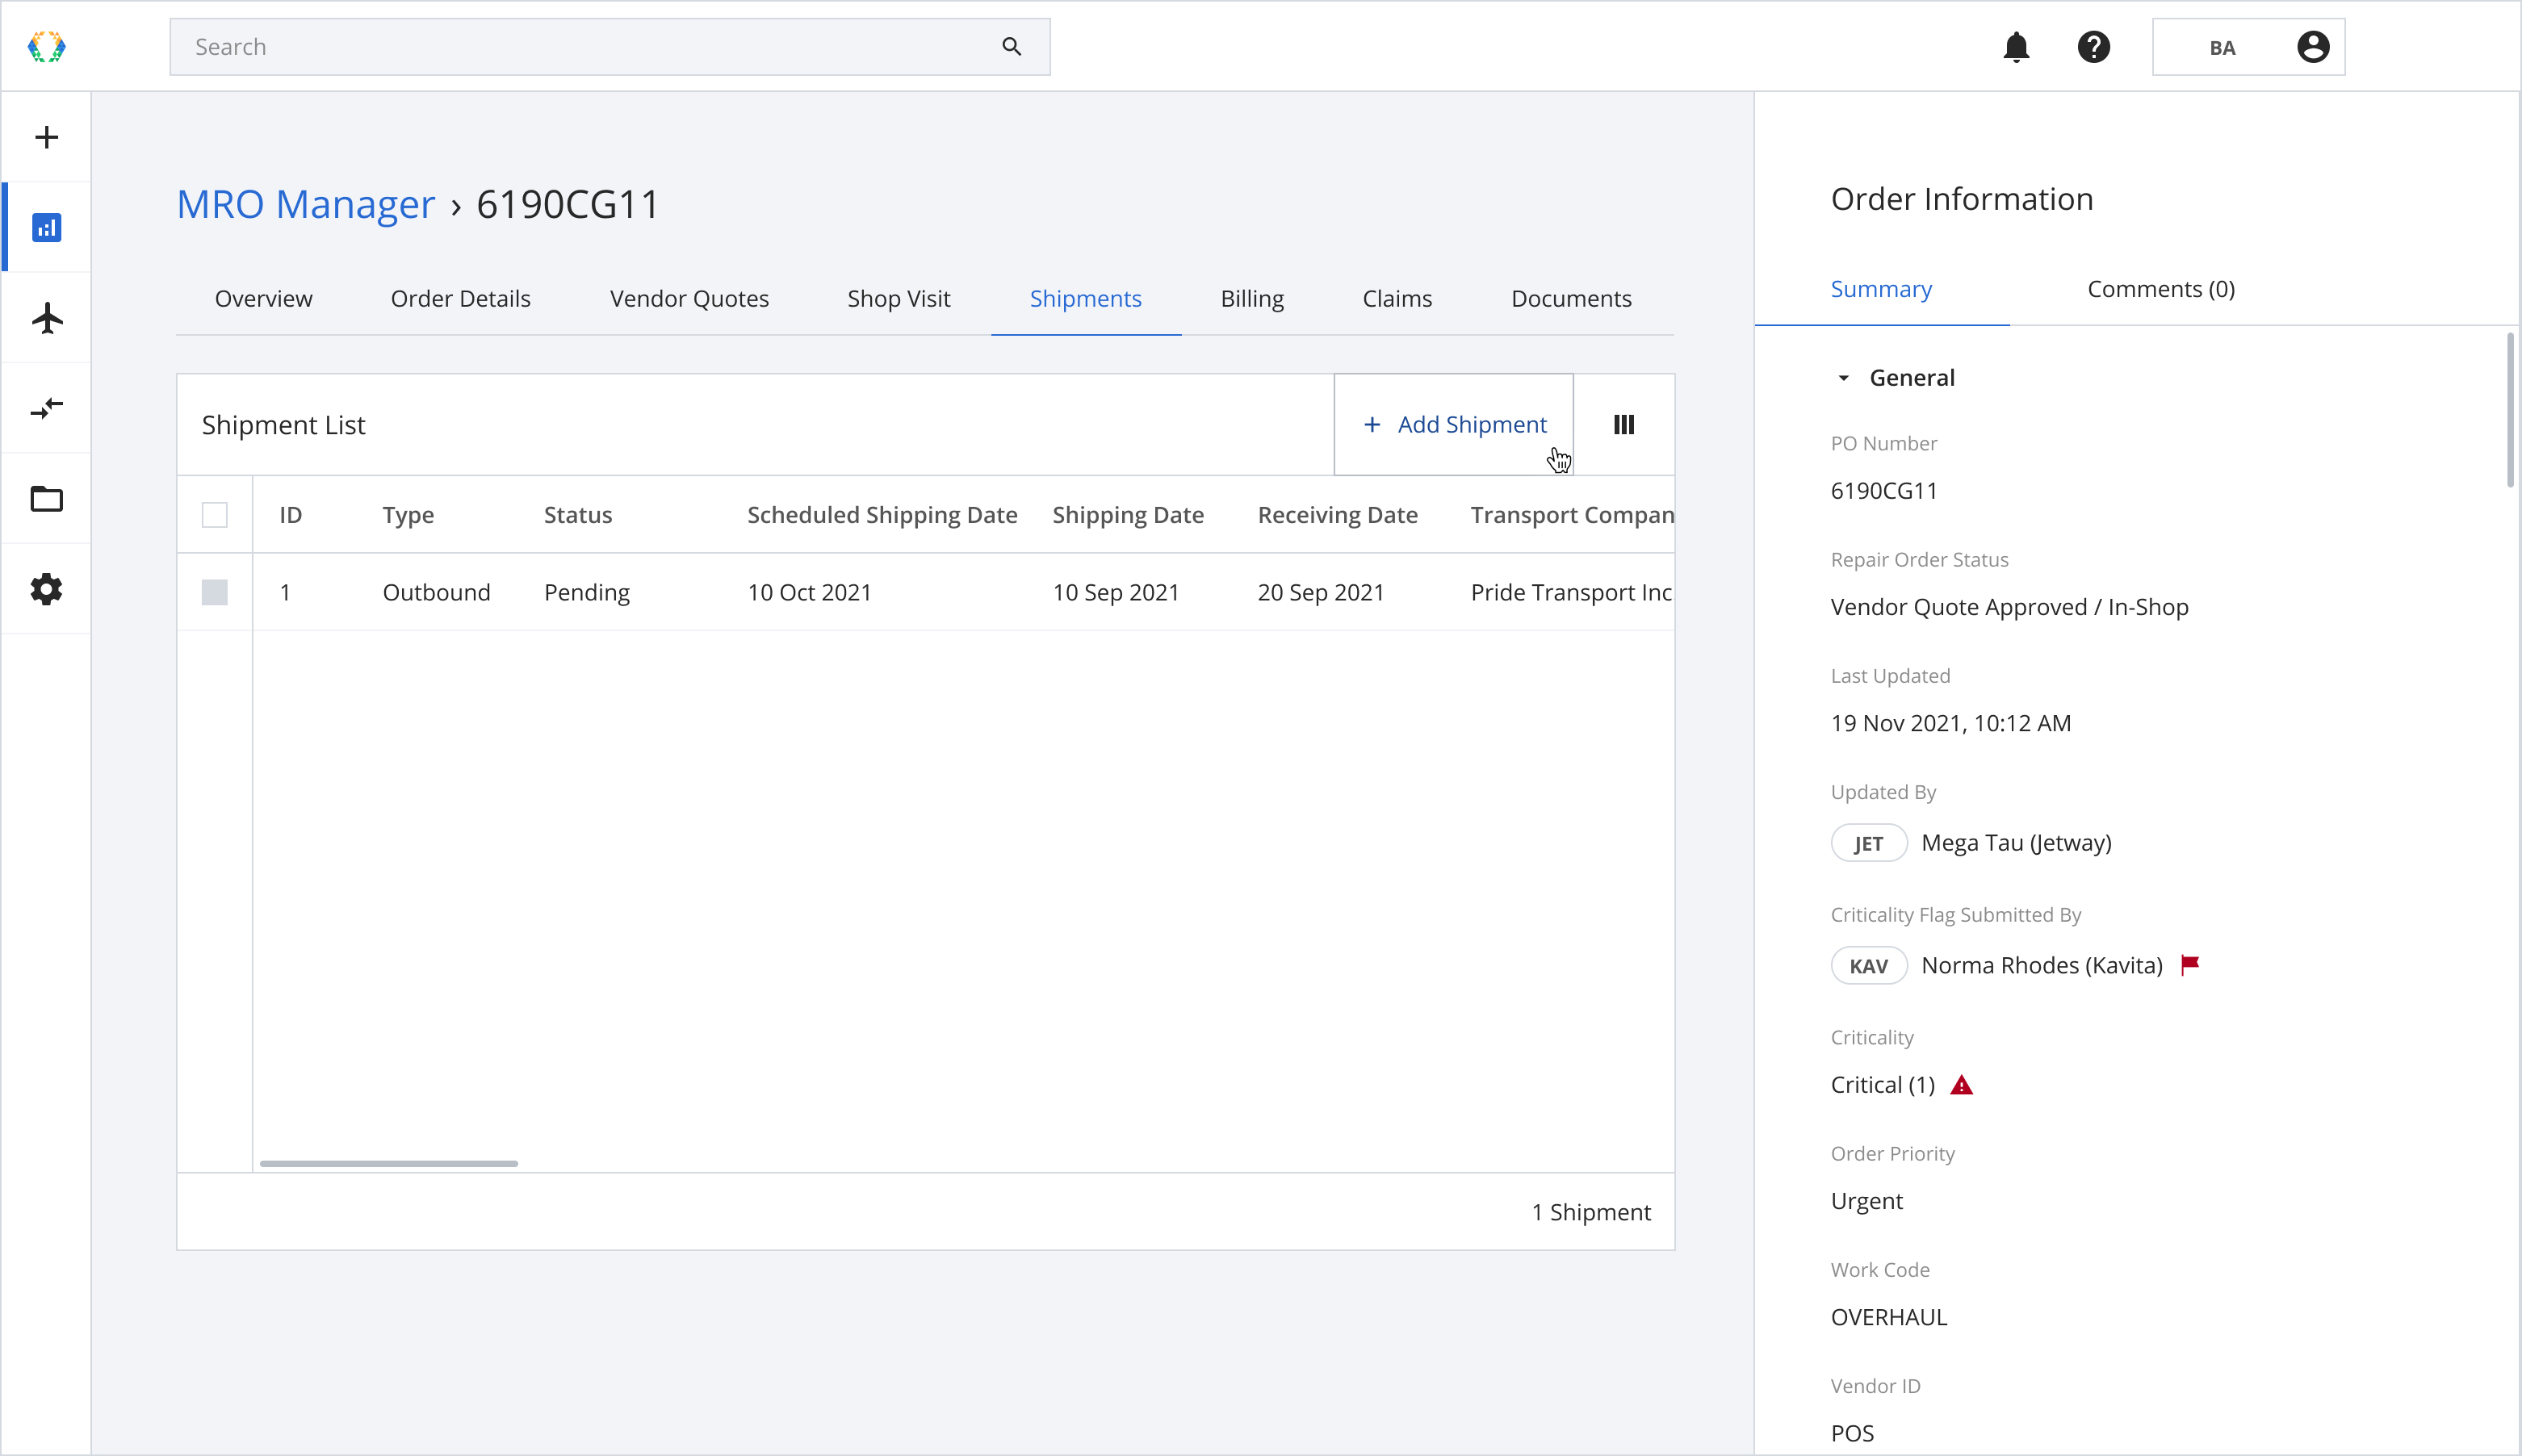
Task: Click the PO Number value 6190CG11 in summary
Action: point(1883,491)
